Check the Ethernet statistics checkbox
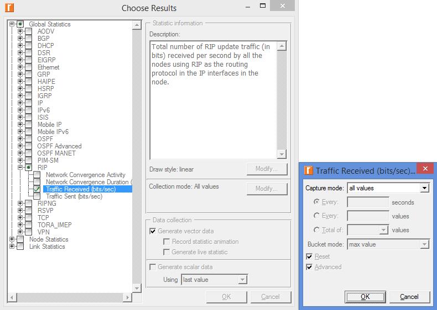Screen dimensions: 437x310 28,67
